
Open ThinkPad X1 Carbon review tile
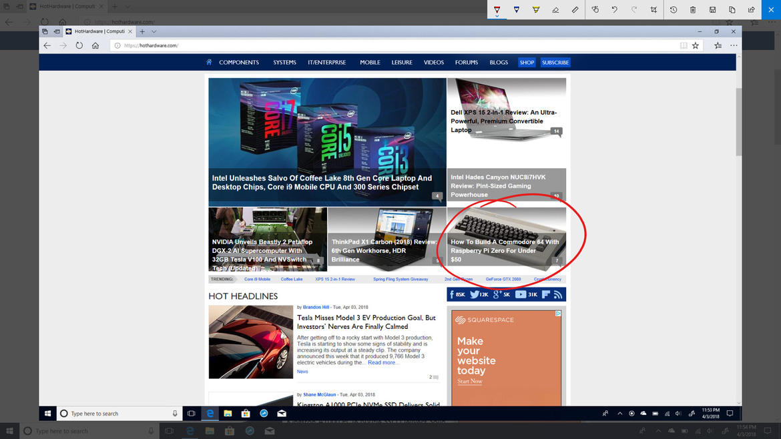[387, 240]
